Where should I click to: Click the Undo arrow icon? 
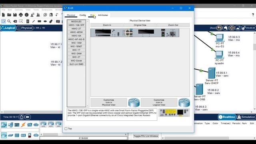[x=57, y=15]
